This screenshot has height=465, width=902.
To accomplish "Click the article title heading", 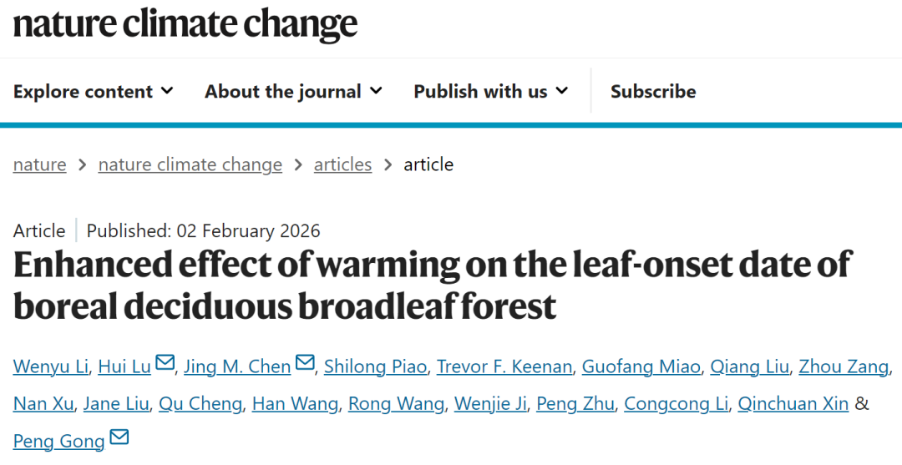I will point(431,286).
